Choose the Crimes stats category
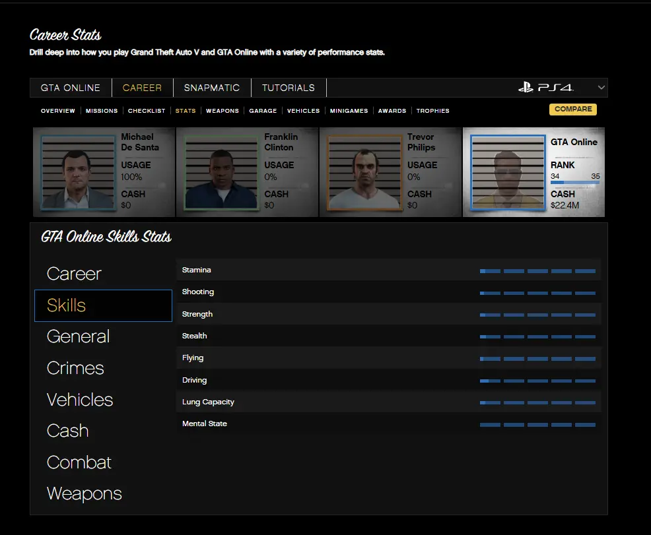The image size is (651, 535). [x=75, y=368]
